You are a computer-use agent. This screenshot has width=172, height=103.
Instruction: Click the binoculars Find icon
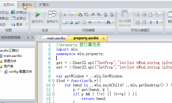point(108,22)
